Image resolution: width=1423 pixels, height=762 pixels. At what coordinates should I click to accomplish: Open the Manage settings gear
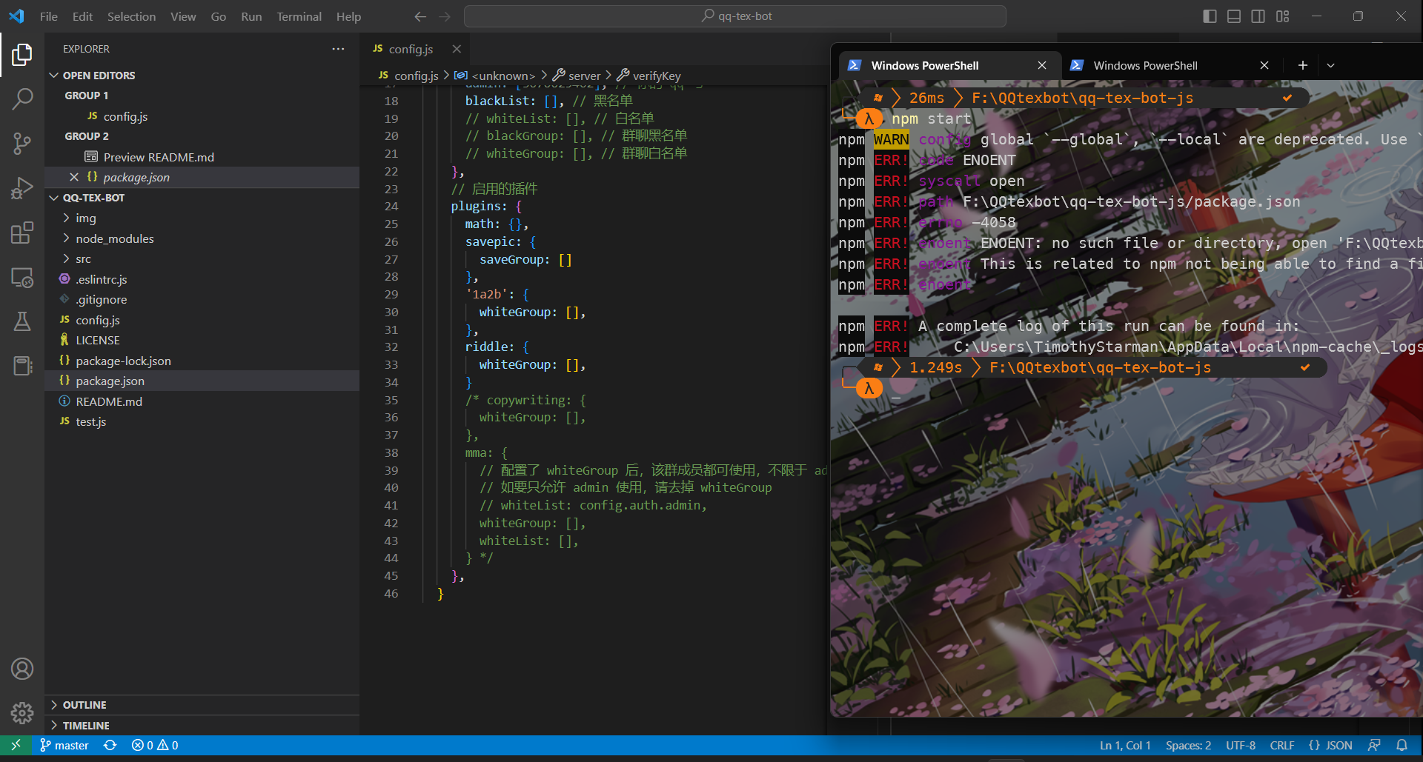[x=22, y=712]
